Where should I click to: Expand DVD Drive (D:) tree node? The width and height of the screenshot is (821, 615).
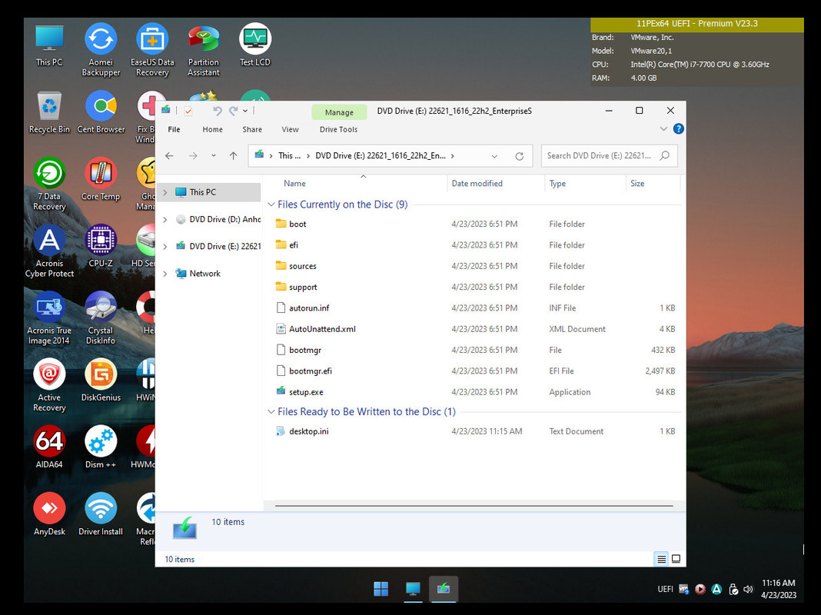click(x=165, y=220)
